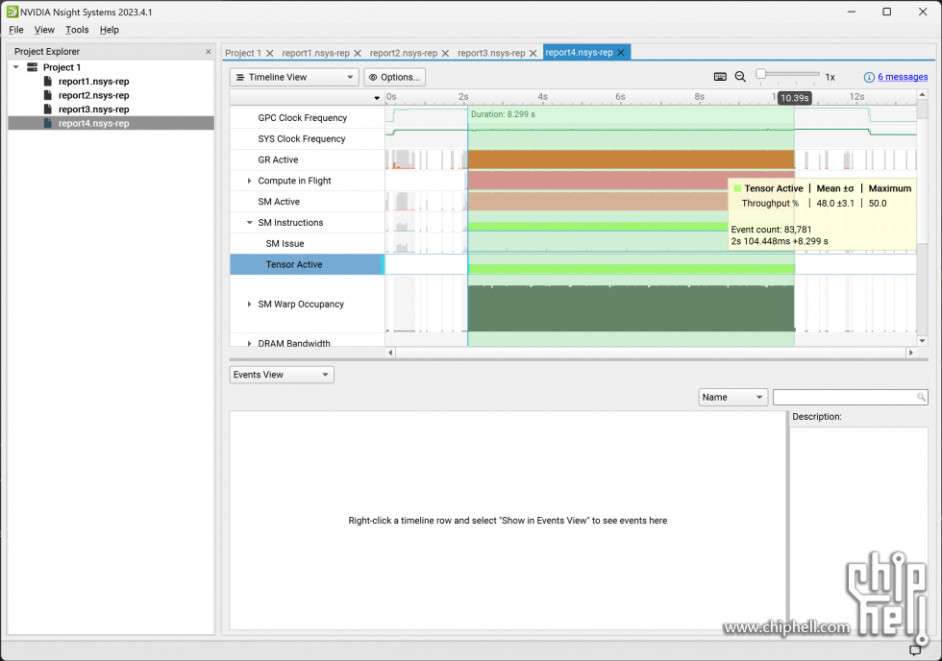Open the File menu

(16, 30)
